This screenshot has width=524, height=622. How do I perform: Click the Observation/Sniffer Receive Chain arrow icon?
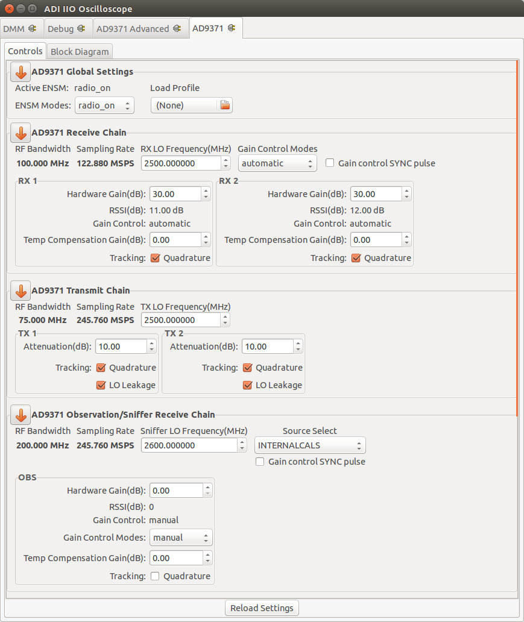[20, 415]
